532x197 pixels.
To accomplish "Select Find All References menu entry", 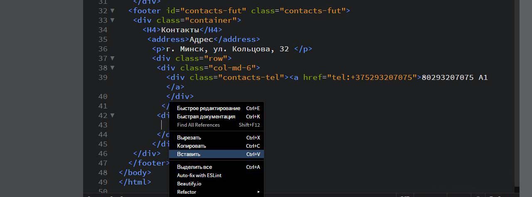I will click(x=198, y=125).
